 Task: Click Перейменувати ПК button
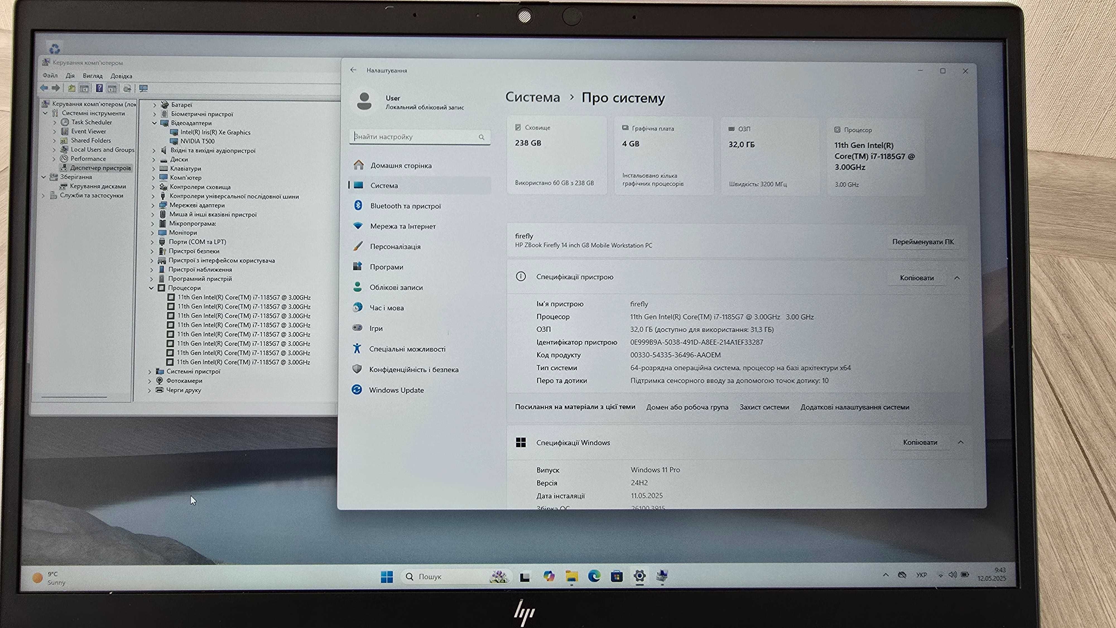[x=923, y=242]
